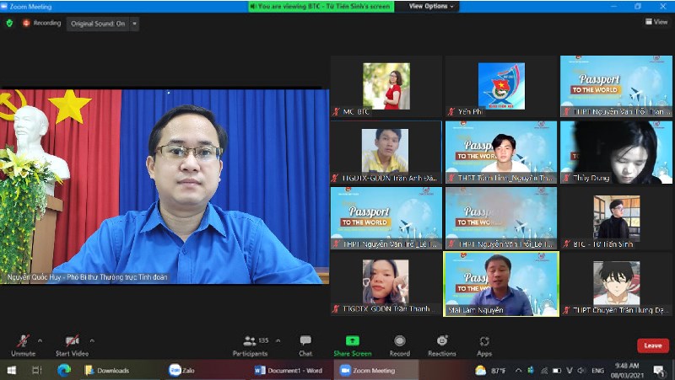This screenshot has height=380, width=675.
Task: Open the Reactions menu
Action: (x=441, y=341)
